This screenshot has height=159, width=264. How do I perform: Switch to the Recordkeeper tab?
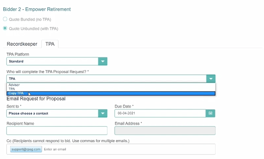click(22, 44)
